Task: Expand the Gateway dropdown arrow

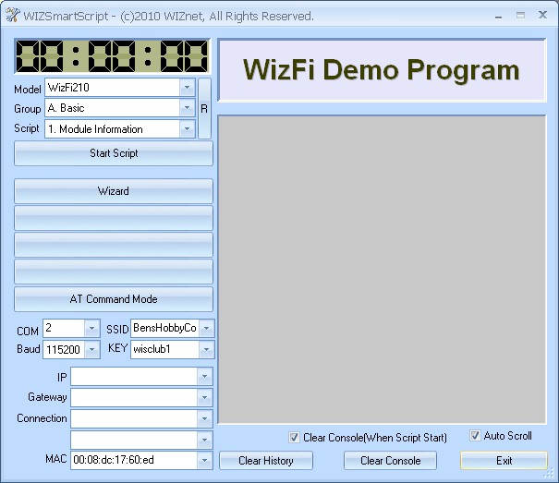Action: click(204, 397)
